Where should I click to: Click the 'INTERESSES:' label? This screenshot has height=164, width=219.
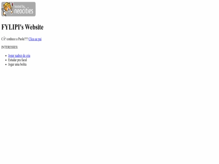10,47
